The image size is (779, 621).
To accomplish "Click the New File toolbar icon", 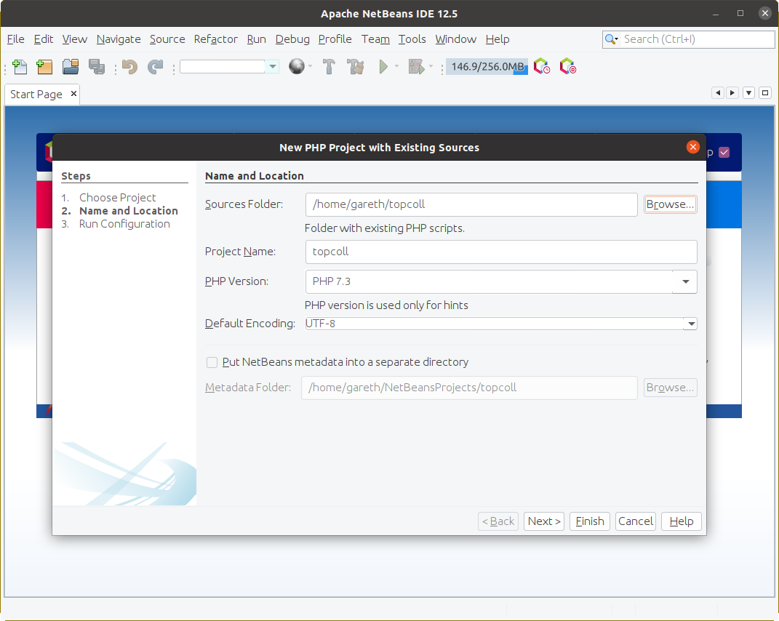I will tap(20, 67).
